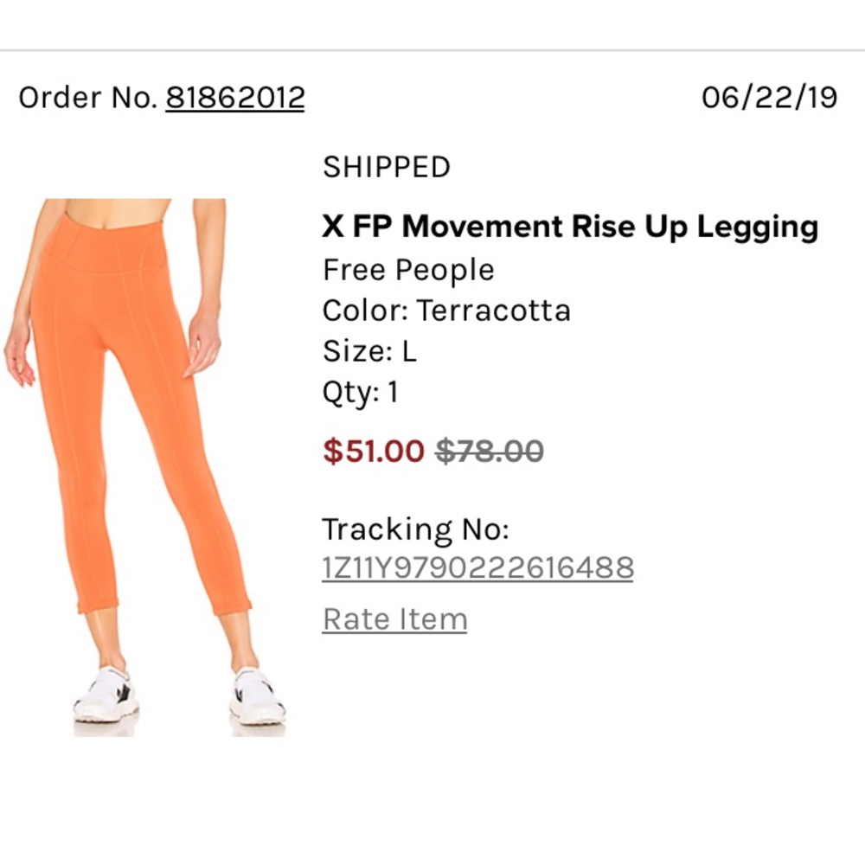This screenshot has height=865, width=865.
Task: Click the Size: L label
Action: coord(372,351)
